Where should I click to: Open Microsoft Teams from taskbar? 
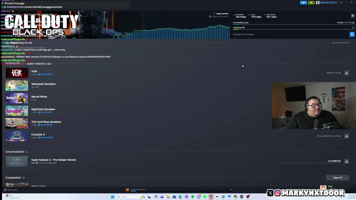[x=162, y=197]
